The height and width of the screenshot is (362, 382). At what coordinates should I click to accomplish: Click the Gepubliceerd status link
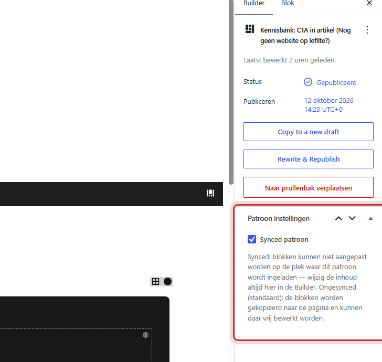(x=336, y=82)
